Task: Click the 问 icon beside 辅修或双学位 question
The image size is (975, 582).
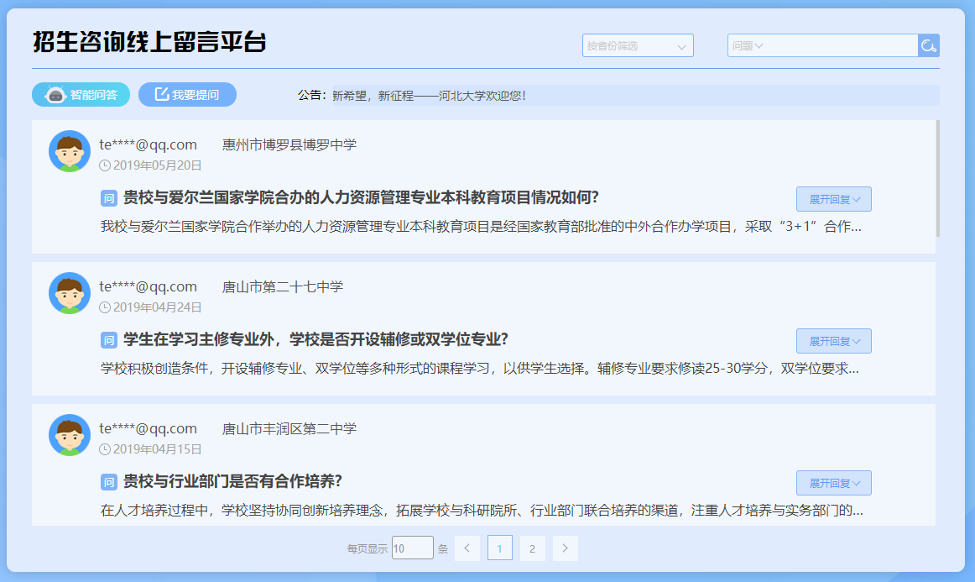Action: pyautogui.click(x=108, y=340)
